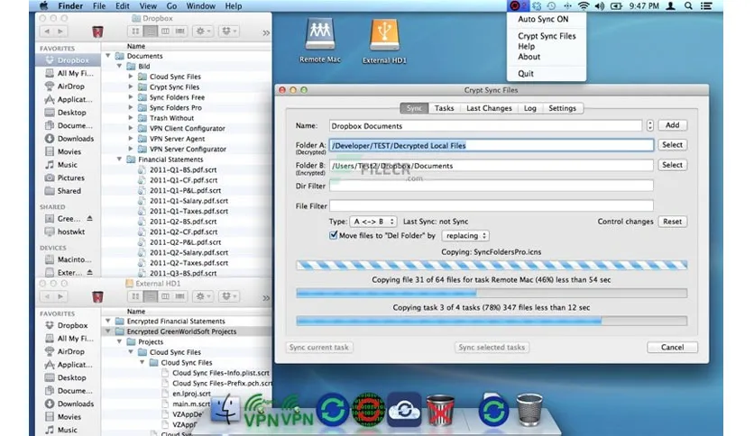
Task: Open the Dropbox toolbar dropdown in Dropbox window
Action: 228,32
